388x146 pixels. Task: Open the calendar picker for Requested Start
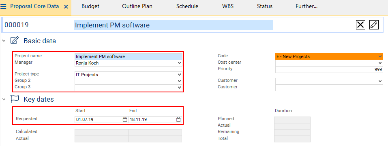[x=125, y=120]
